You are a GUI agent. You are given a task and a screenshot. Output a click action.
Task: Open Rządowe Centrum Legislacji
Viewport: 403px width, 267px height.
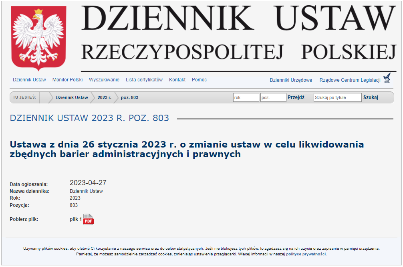point(350,80)
